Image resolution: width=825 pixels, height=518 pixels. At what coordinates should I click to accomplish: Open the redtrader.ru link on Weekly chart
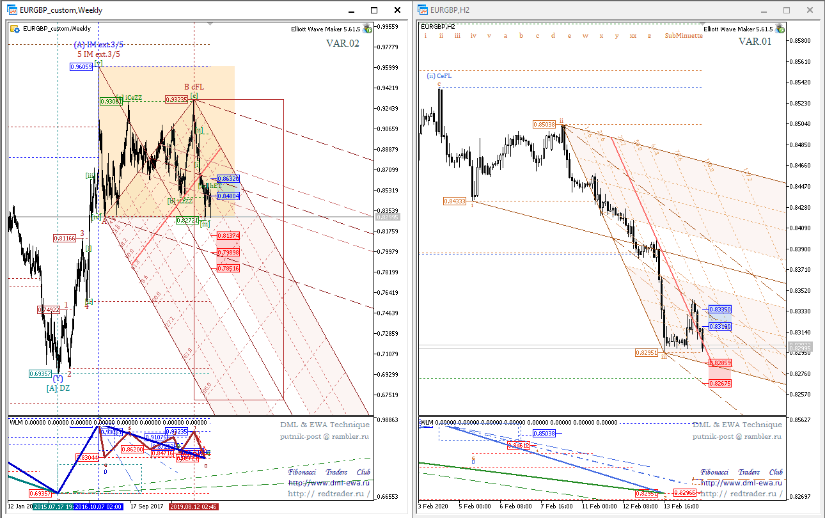tap(329, 494)
